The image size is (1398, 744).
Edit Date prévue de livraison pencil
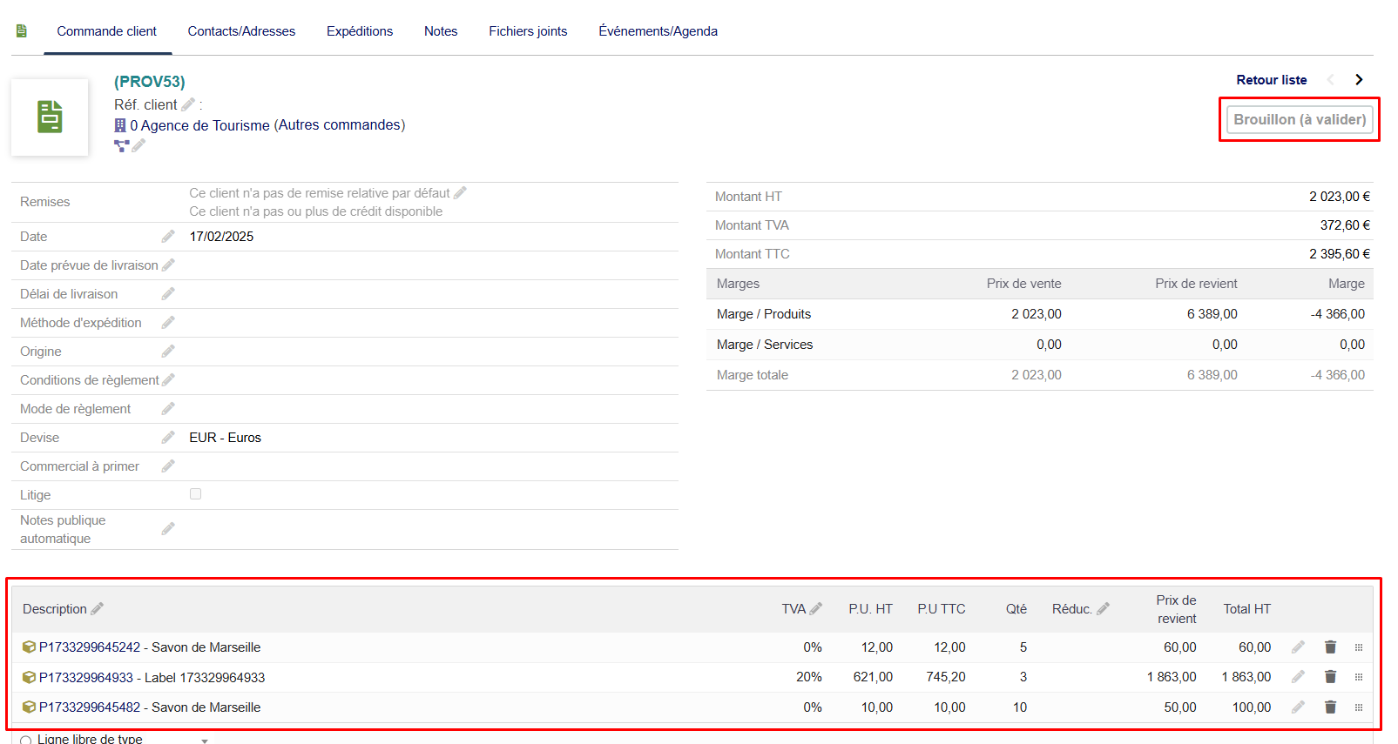(x=168, y=265)
